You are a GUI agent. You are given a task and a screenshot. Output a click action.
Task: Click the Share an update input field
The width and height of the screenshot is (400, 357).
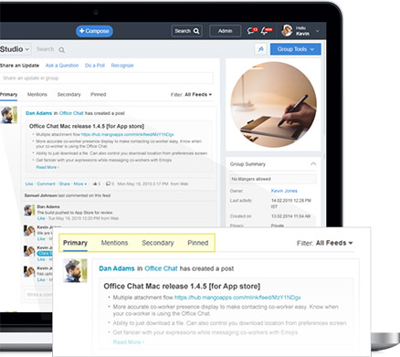click(106, 79)
